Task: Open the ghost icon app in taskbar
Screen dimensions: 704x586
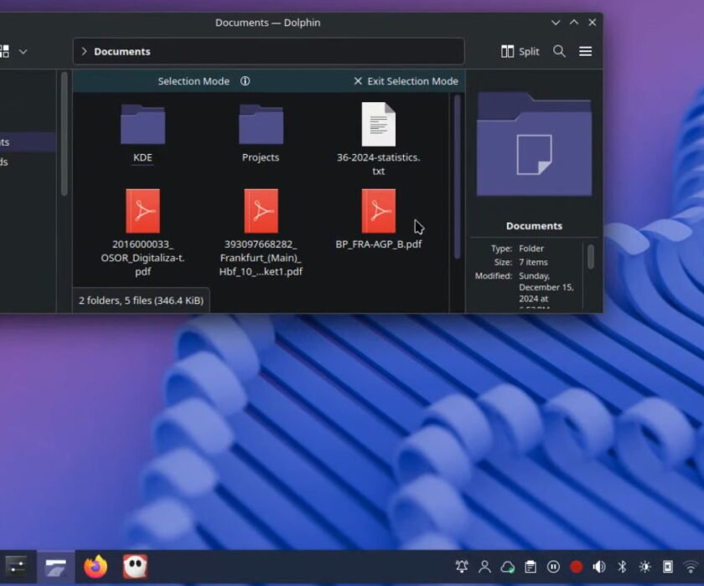Action: (x=135, y=567)
